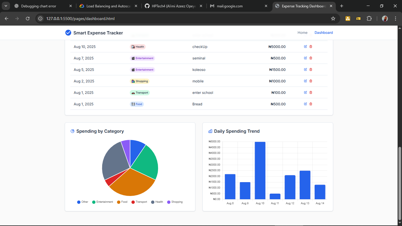Open the browser extensions puzzle menu
The width and height of the screenshot is (402, 226).
pyautogui.click(x=369, y=18)
